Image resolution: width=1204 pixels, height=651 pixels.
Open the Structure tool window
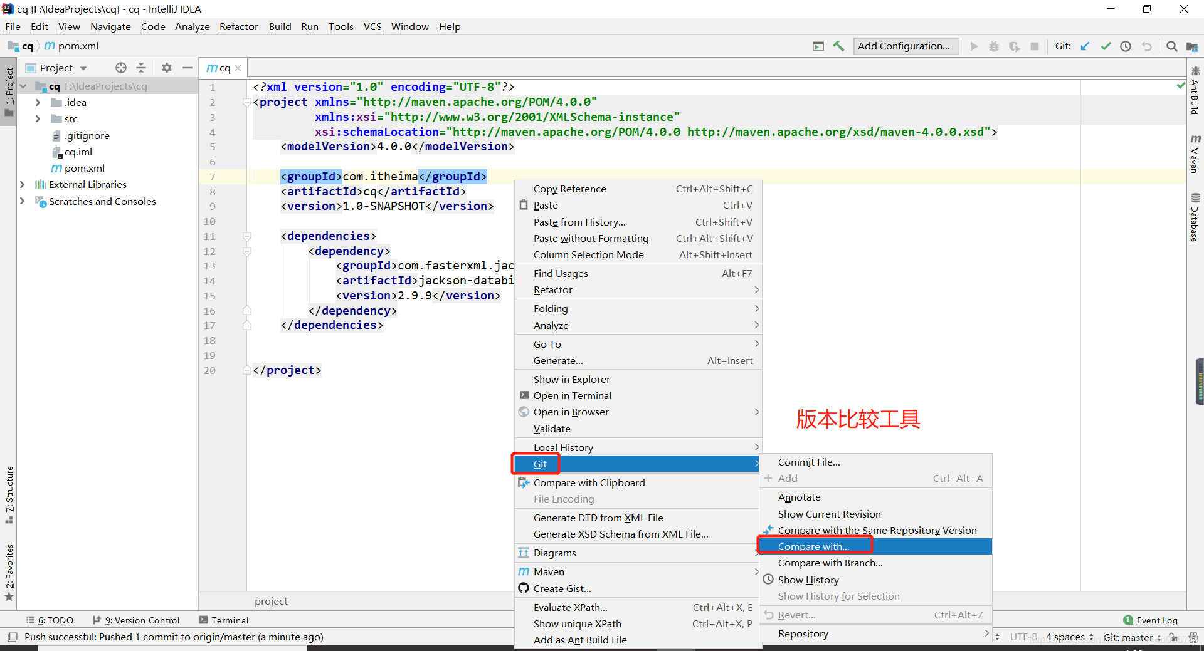[x=9, y=494]
